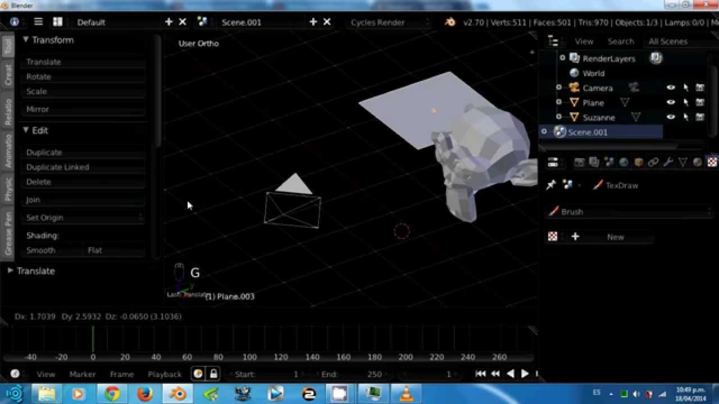
Task: Click the Rotate button
Action: [83, 76]
